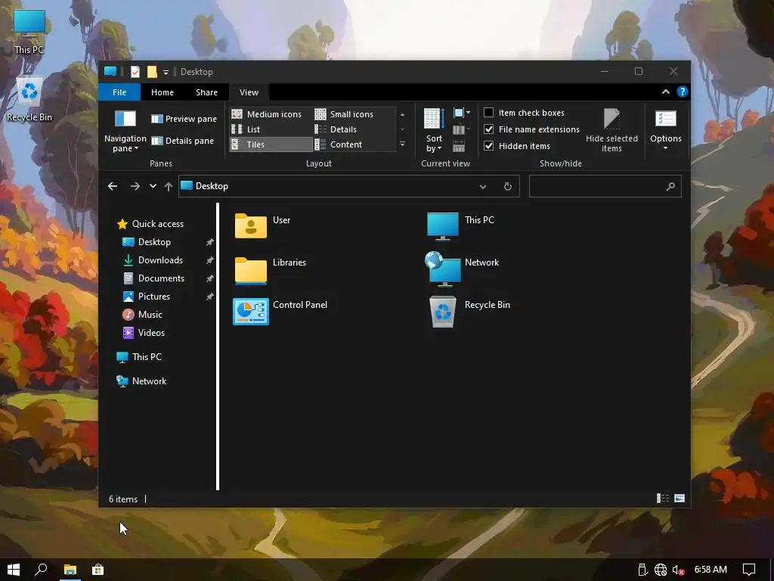Open Customize Quick Access Toolbar dropdown
Screen dimensions: 774x581
(166, 72)
